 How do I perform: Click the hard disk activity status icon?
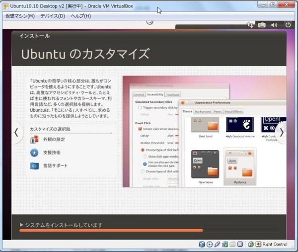tap(202, 244)
